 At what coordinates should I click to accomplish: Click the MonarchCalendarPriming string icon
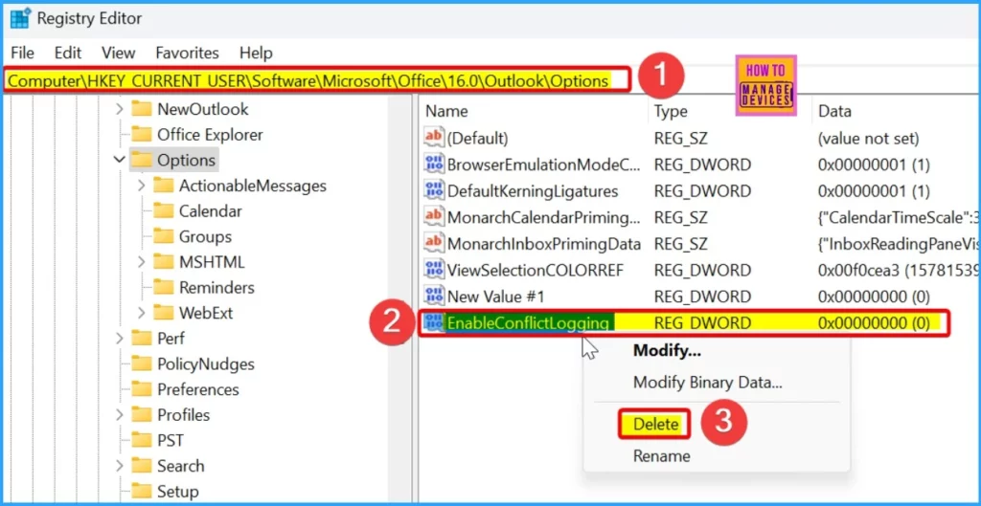tap(434, 217)
